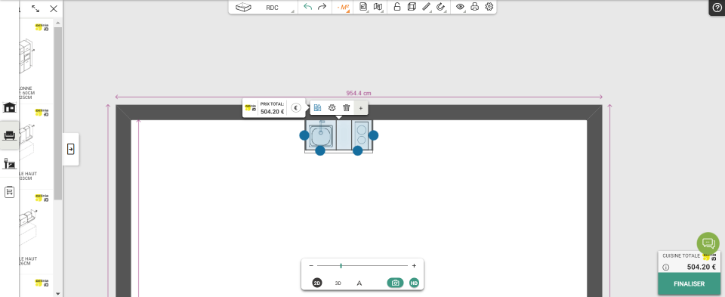Open the chat support bubble
The width and height of the screenshot is (725, 297).
tap(708, 243)
